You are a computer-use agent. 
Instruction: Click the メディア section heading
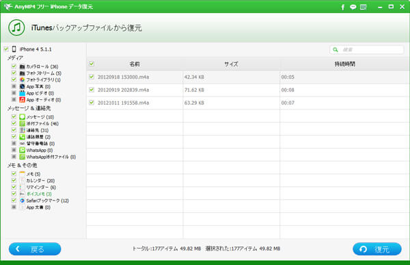15,58
